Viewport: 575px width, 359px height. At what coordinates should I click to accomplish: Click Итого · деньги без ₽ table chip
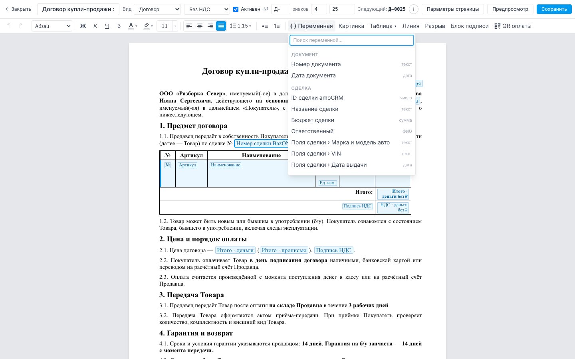pos(393,194)
